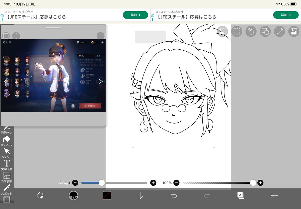The image size is (301, 209).
Task: Redo the undone stroke
Action: pos(207,195)
